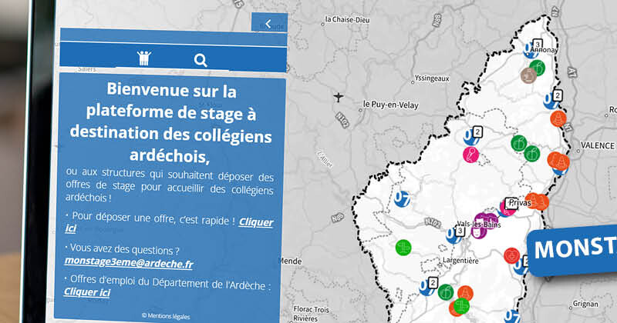Open the people/trainees tab icon
This screenshot has height=323, width=617.
(144, 59)
